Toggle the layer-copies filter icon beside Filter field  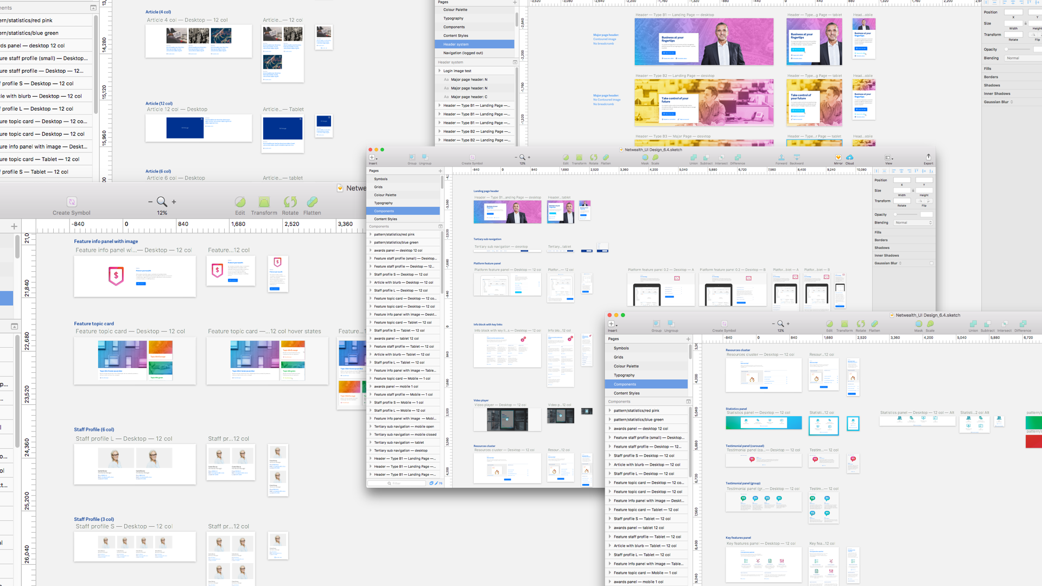pyautogui.click(x=431, y=483)
